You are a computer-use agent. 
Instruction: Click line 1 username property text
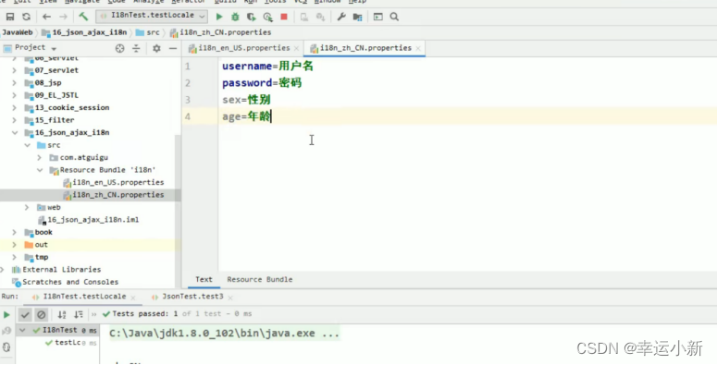268,67
